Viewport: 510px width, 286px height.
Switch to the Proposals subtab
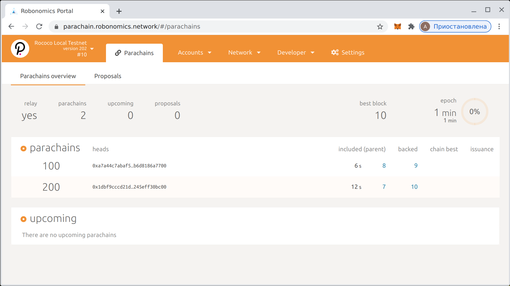(x=108, y=76)
